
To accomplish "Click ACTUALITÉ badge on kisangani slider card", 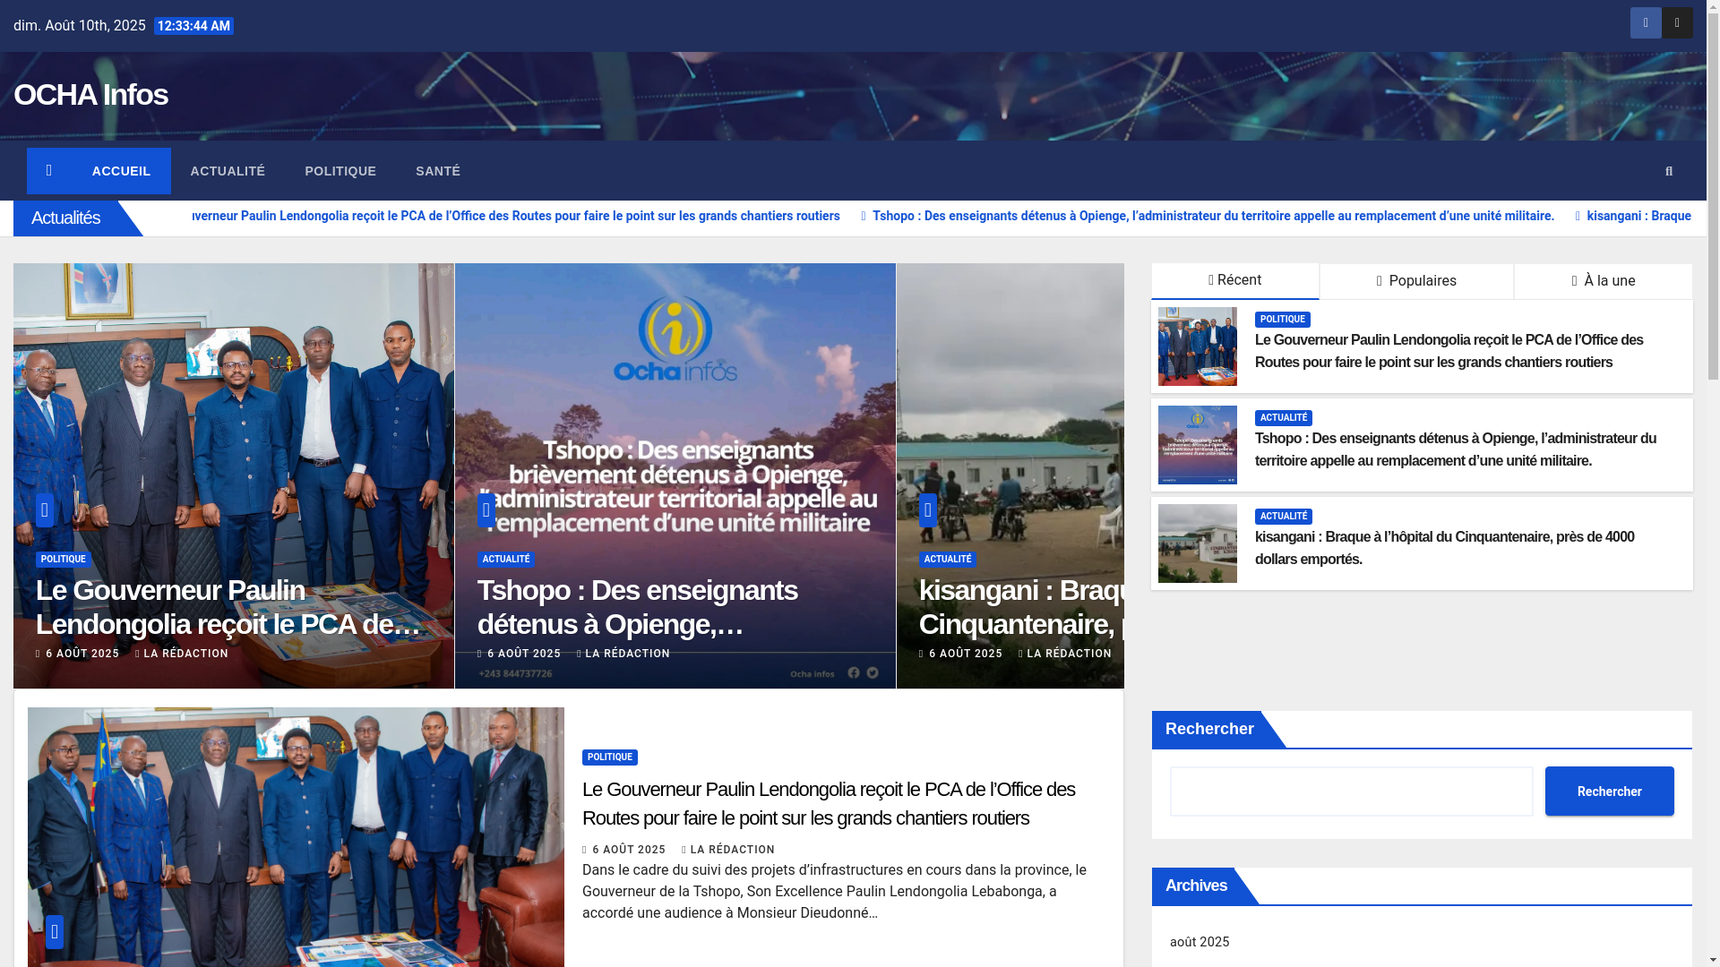I will [x=948, y=560].
